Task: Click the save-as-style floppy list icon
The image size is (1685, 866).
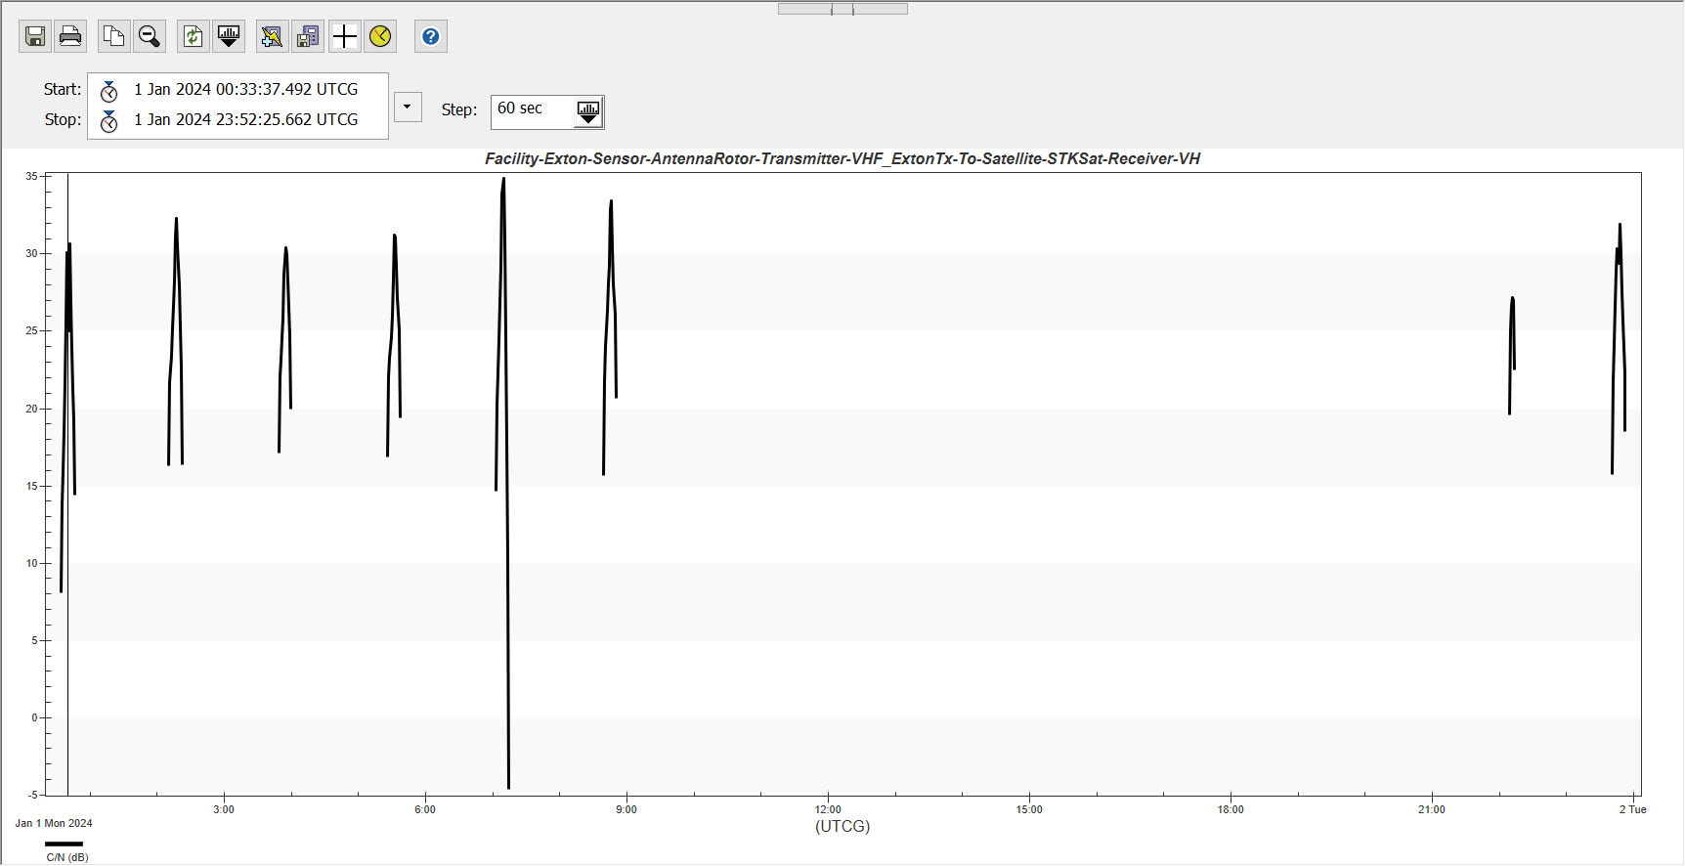Action: [308, 37]
